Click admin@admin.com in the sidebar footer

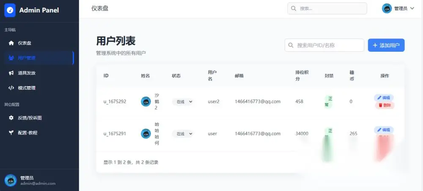38,183
